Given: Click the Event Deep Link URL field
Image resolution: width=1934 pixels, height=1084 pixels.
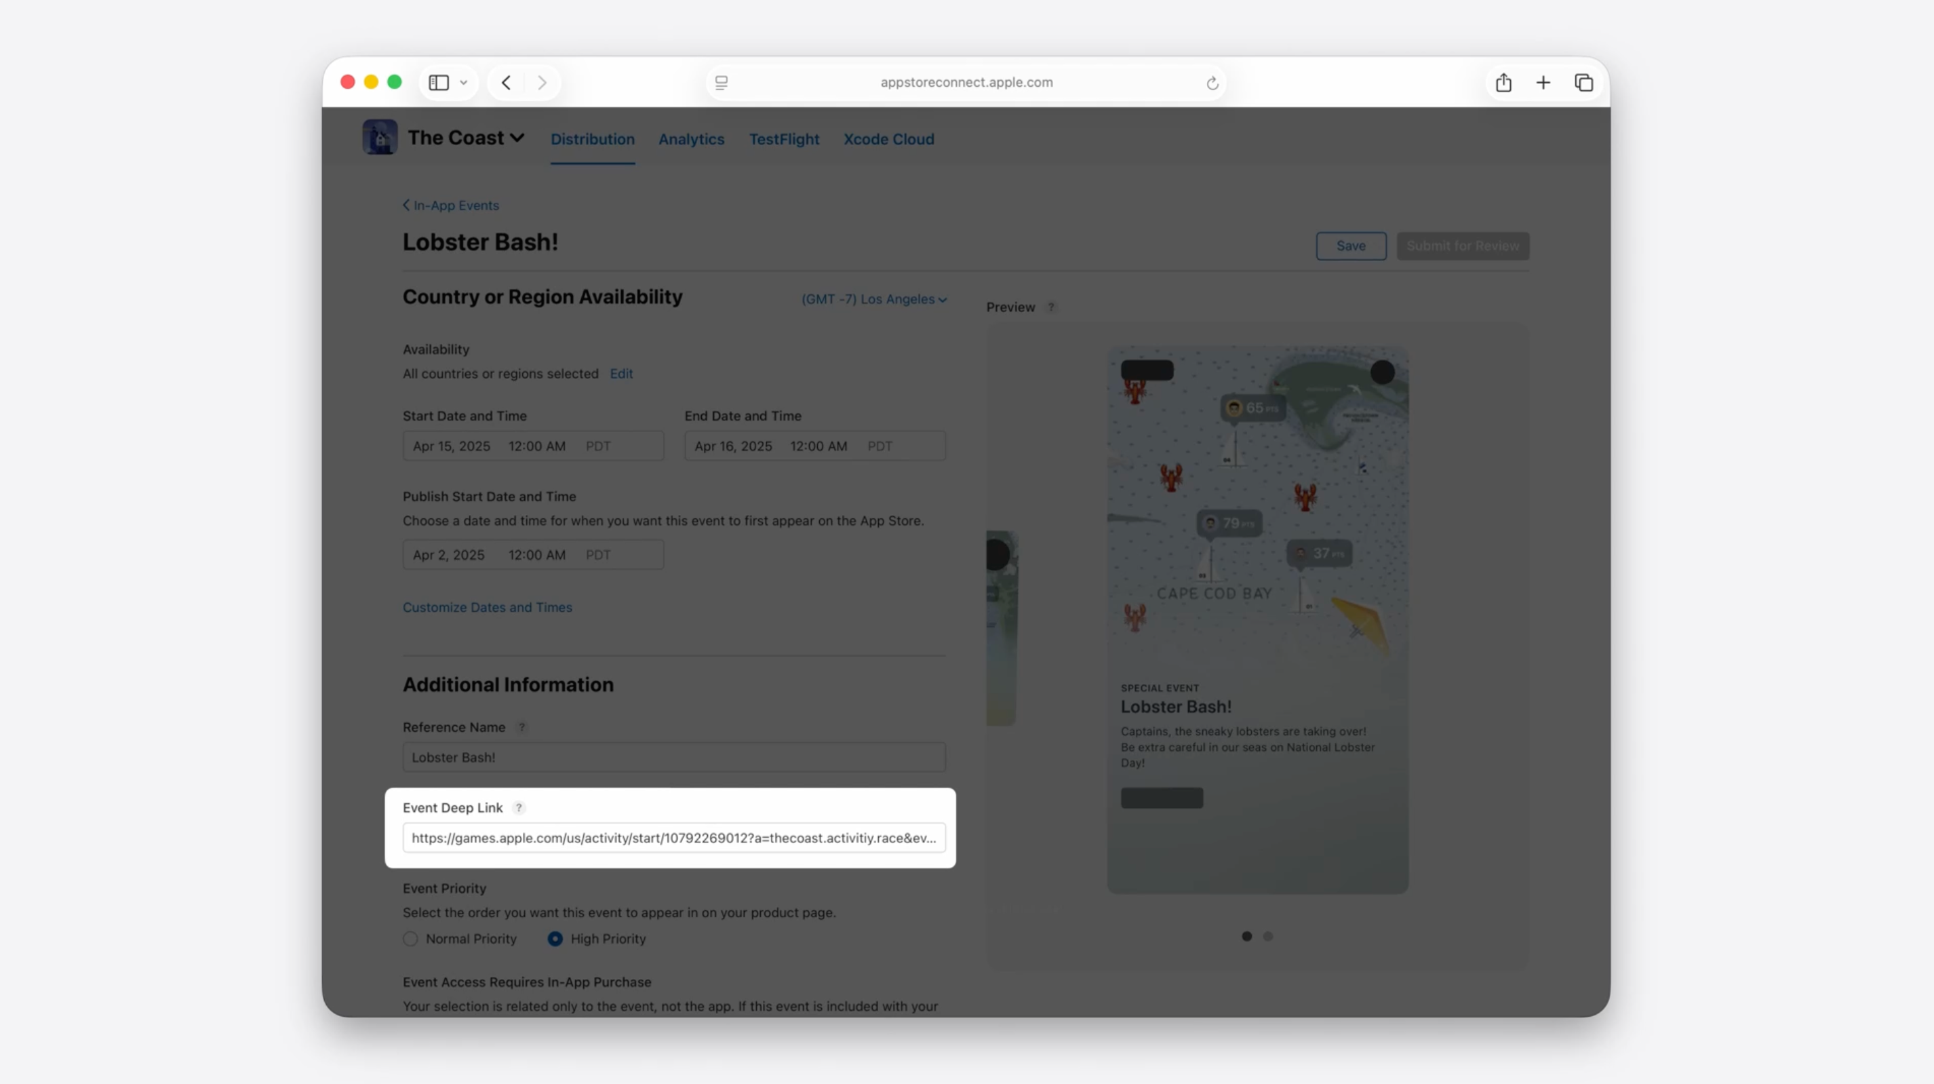Looking at the screenshot, I should pyautogui.click(x=673, y=838).
